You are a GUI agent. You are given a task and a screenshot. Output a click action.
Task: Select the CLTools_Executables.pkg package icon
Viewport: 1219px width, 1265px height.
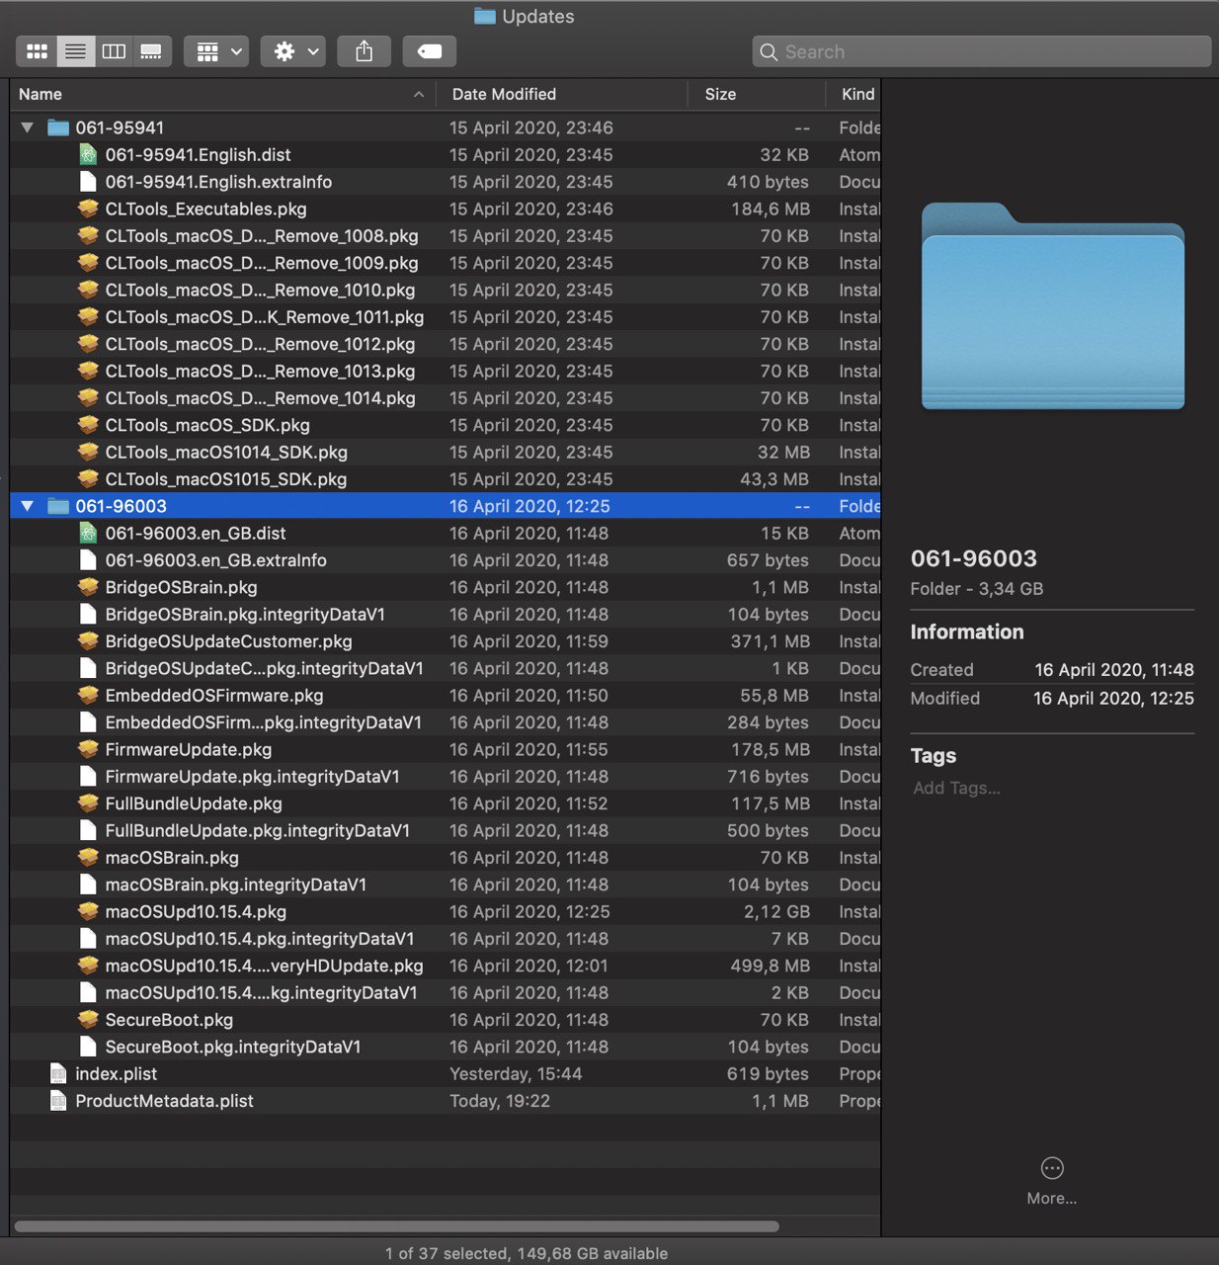tap(88, 209)
